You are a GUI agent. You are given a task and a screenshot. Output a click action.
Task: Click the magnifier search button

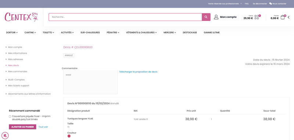(206, 17)
